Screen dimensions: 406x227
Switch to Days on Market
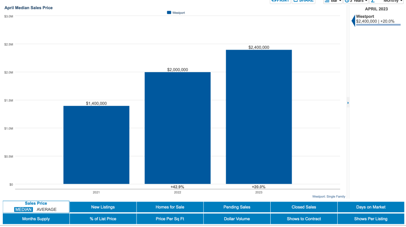tap(371, 207)
